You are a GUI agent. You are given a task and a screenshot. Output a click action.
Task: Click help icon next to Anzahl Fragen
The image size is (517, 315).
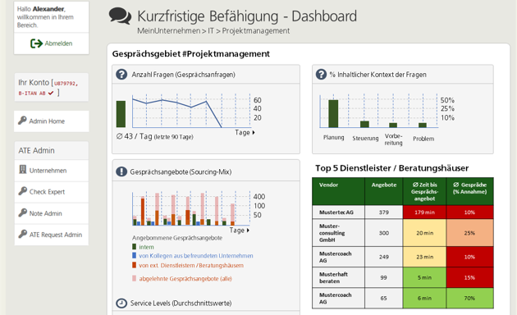121,74
